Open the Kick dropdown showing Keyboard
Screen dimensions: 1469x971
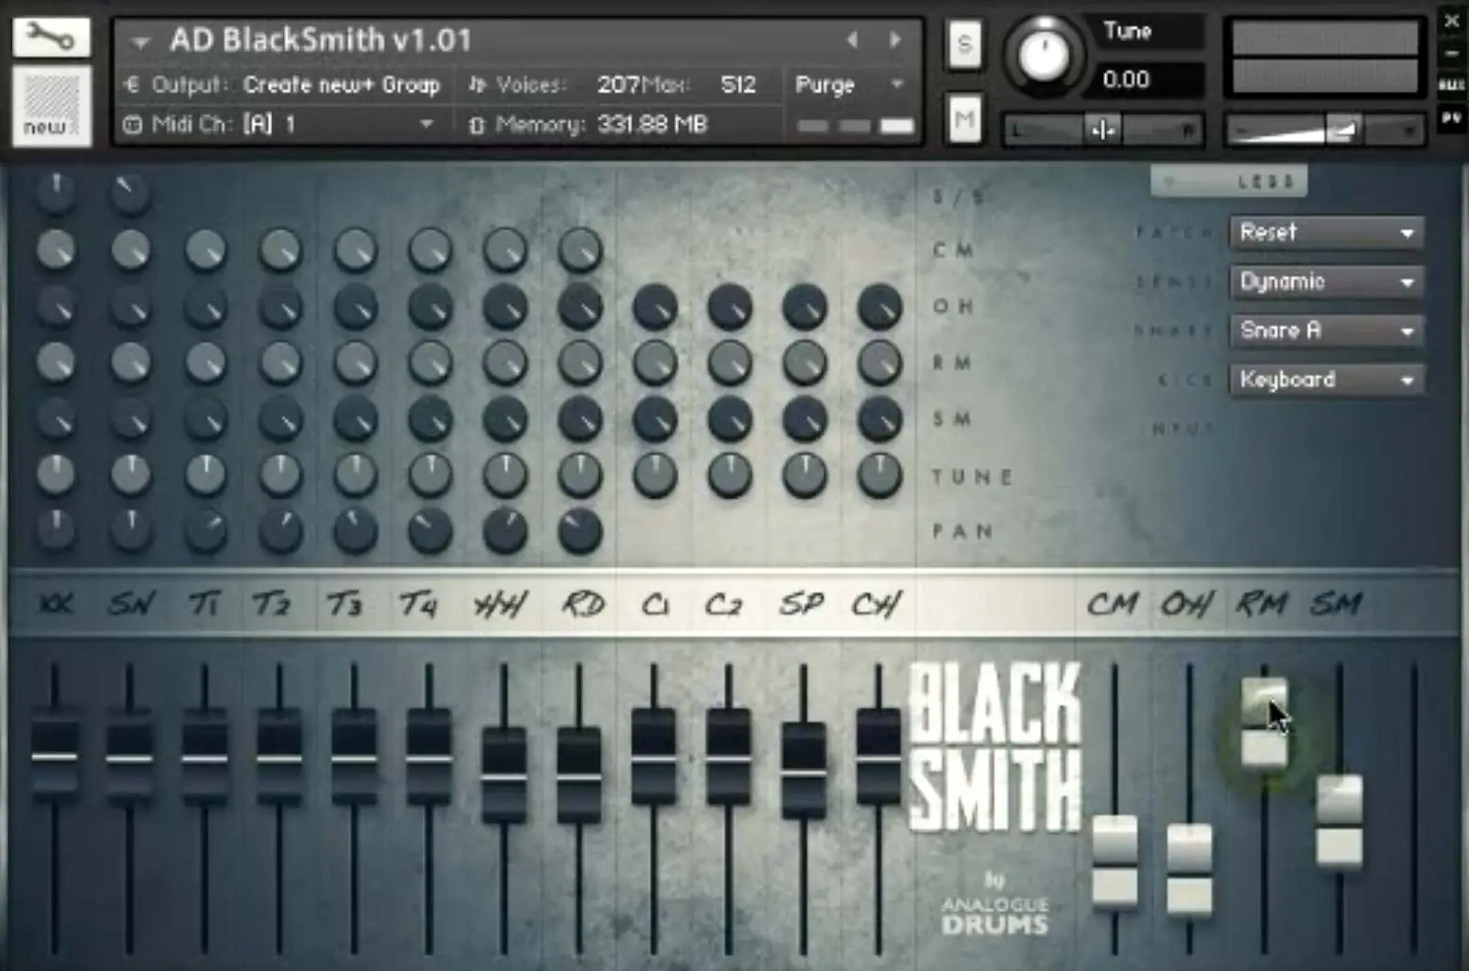(x=1326, y=379)
